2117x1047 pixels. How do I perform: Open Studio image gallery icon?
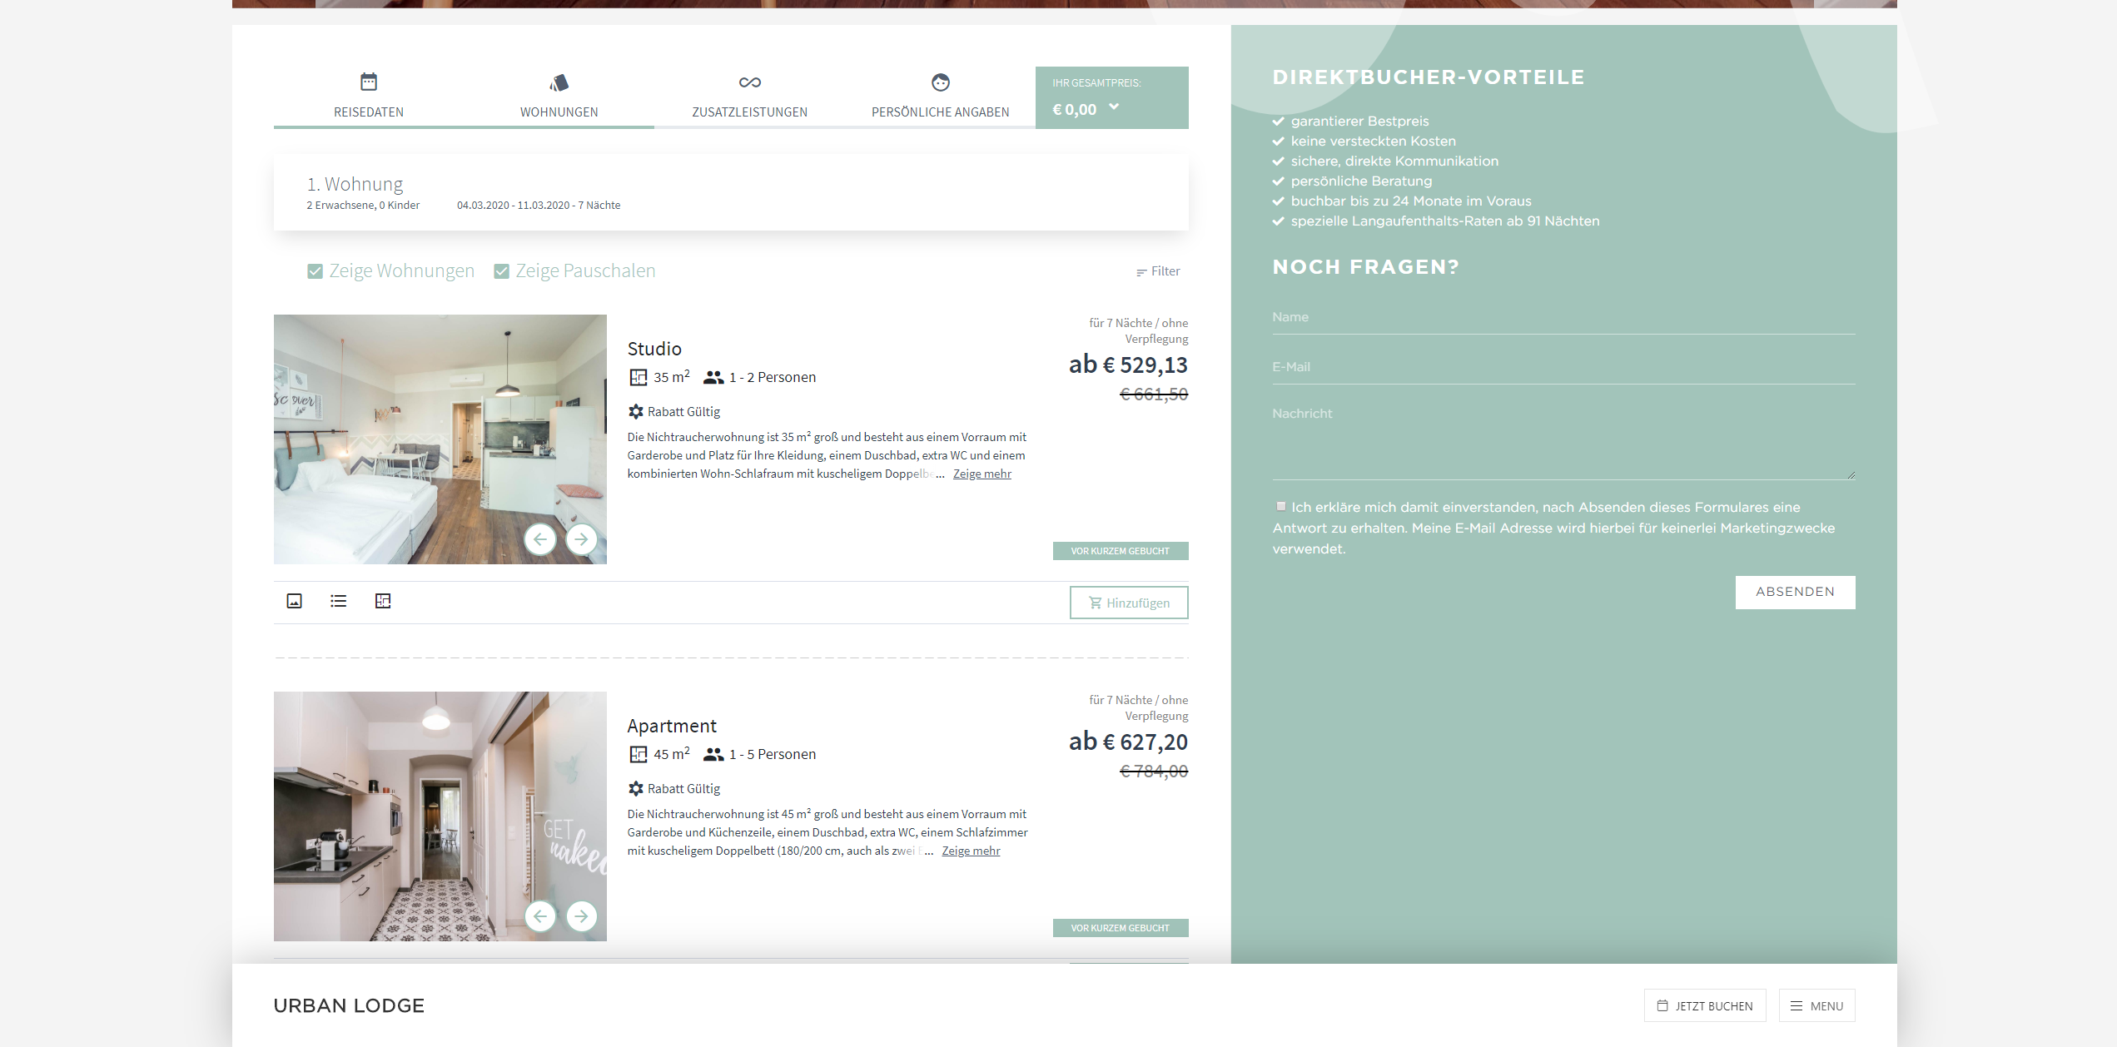click(x=295, y=601)
